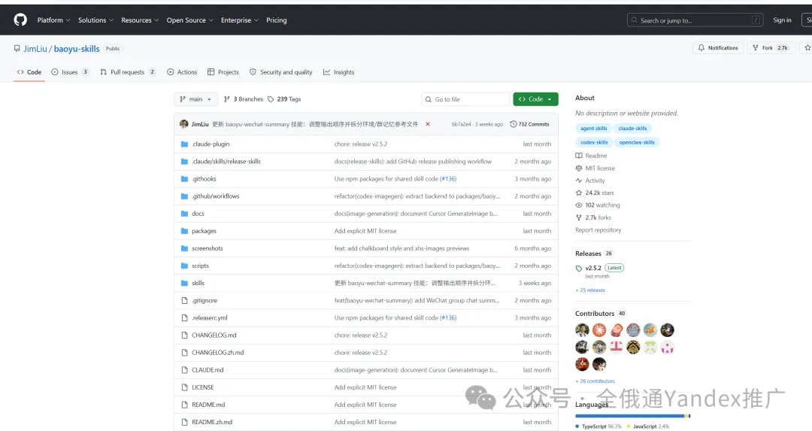Click the file icon beside .gitignore
This screenshot has height=431, width=812.
tap(184, 300)
